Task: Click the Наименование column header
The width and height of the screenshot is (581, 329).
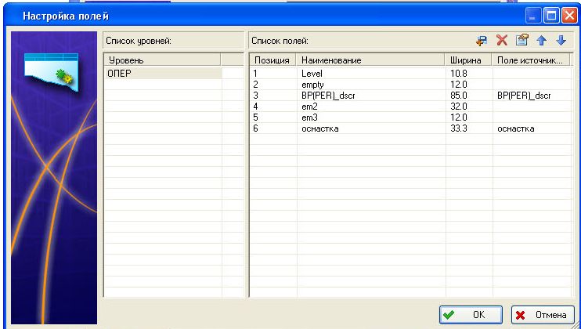Action: pos(370,60)
